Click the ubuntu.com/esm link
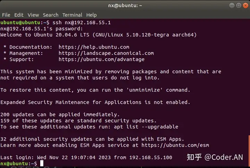 [175, 145]
